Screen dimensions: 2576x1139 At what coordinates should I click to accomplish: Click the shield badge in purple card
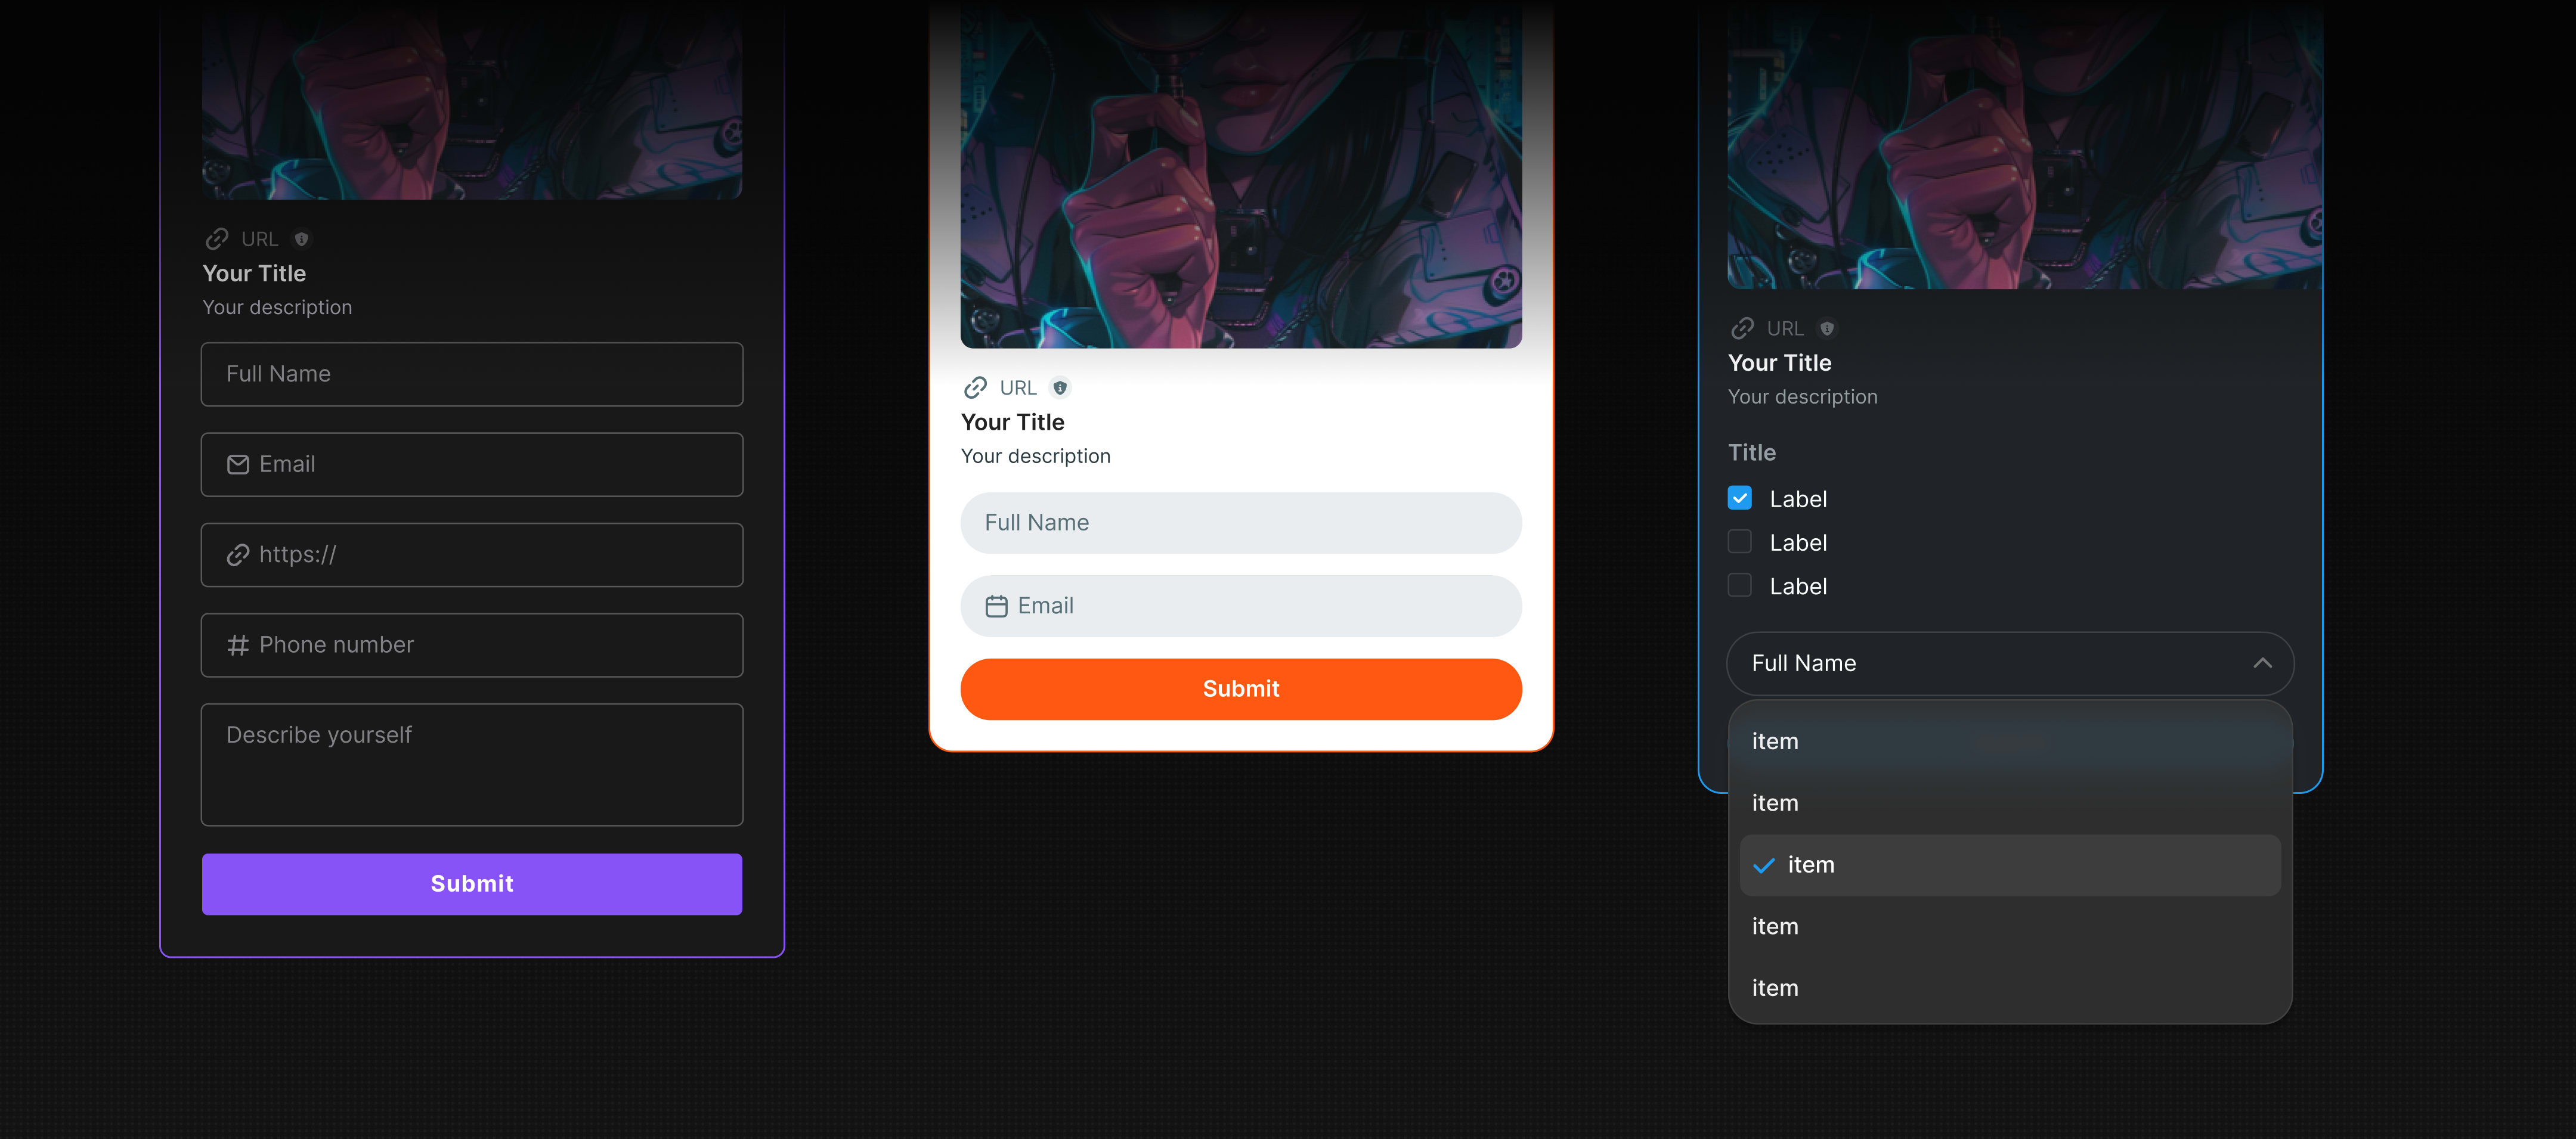point(301,239)
